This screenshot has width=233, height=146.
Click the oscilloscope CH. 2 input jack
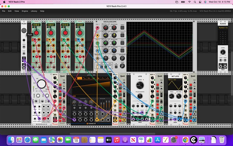[x=97, y=35]
